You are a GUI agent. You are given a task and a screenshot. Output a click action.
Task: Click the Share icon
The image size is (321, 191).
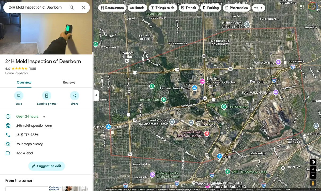pyautogui.click(x=74, y=96)
